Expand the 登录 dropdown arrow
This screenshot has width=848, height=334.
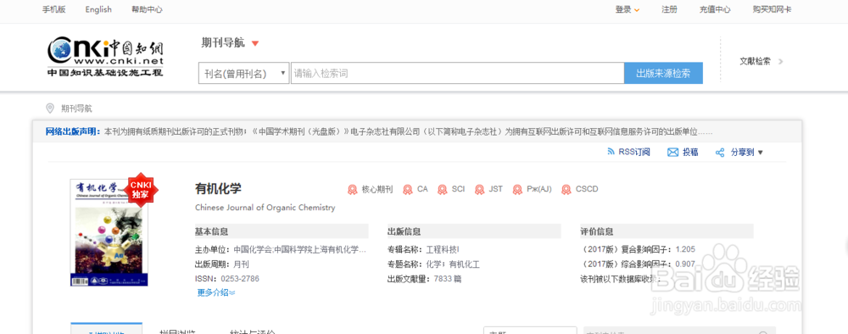pyautogui.click(x=637, y=10)
